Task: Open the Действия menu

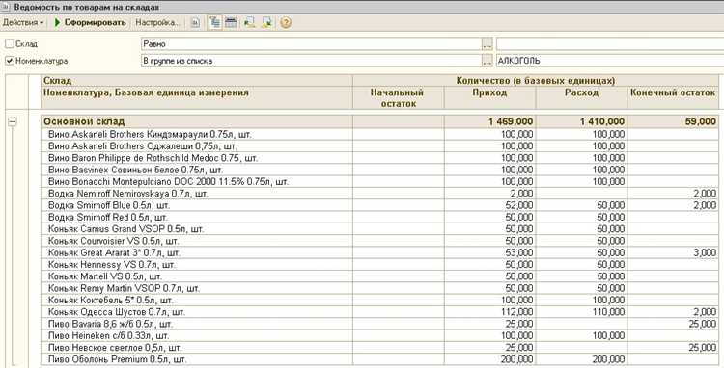Action: 23,22
